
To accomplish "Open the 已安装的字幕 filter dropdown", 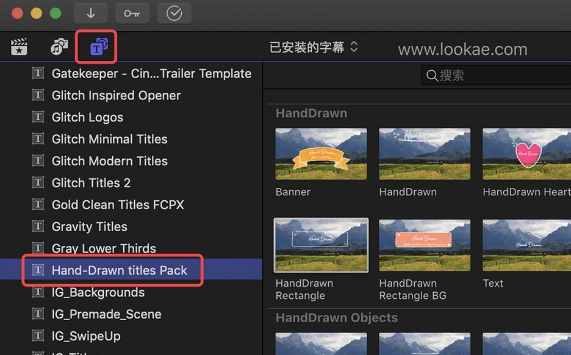I will 314,47.
